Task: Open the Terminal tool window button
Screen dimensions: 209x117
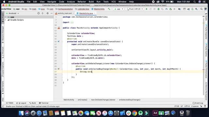Action: tap(43, 103)
